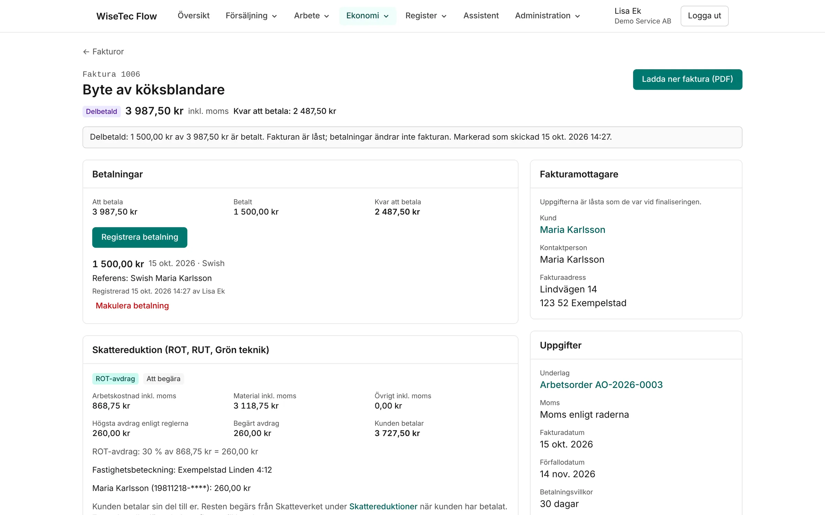Click the Kvar att betala 2 487,50 kr header text
The width and height of the screenshot is (825, 515).
coord(285,111)
